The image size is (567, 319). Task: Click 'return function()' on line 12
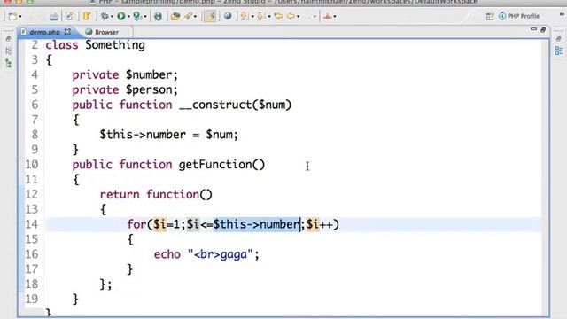point(156,195)
